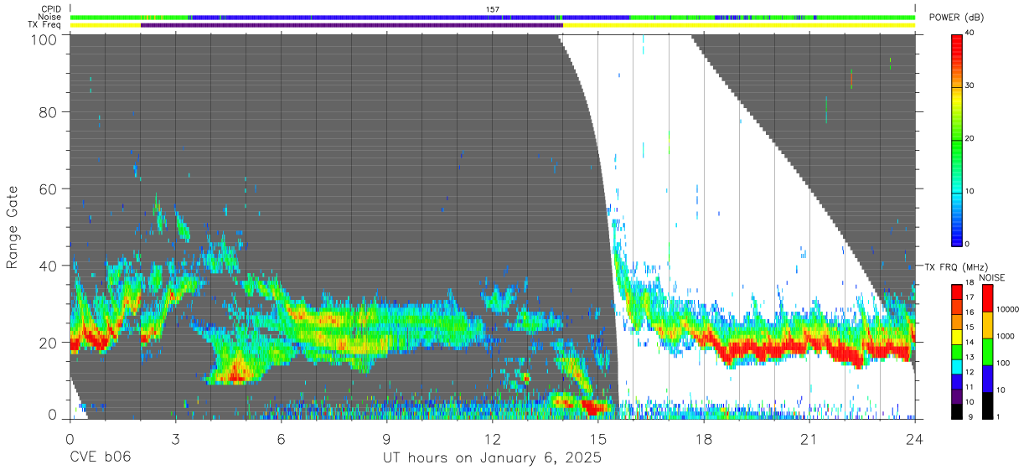
Task: Click the 11 tick on TX FRQ legend
Action: coord(970,387)
